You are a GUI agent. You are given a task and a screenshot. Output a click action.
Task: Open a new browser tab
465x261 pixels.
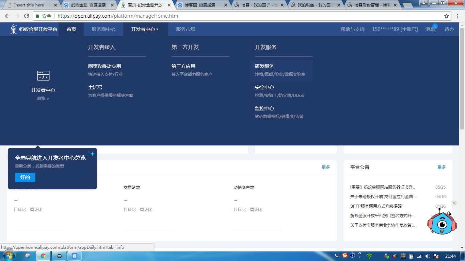coord(407,5)
